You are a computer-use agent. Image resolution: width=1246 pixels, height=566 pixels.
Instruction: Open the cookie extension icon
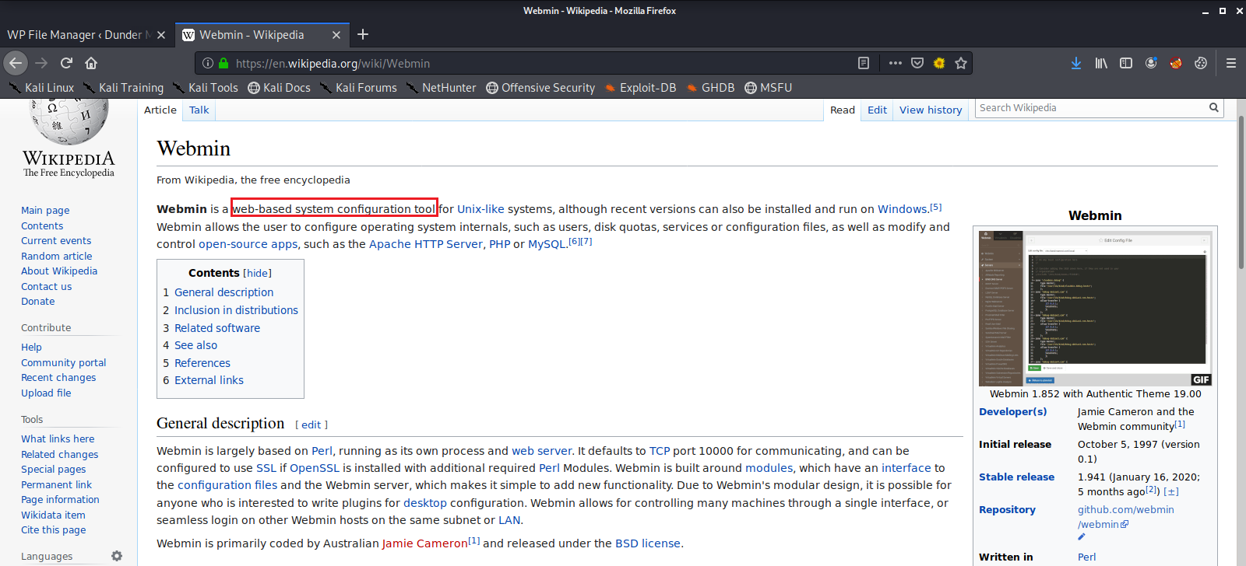click(x=1201, y=63)
